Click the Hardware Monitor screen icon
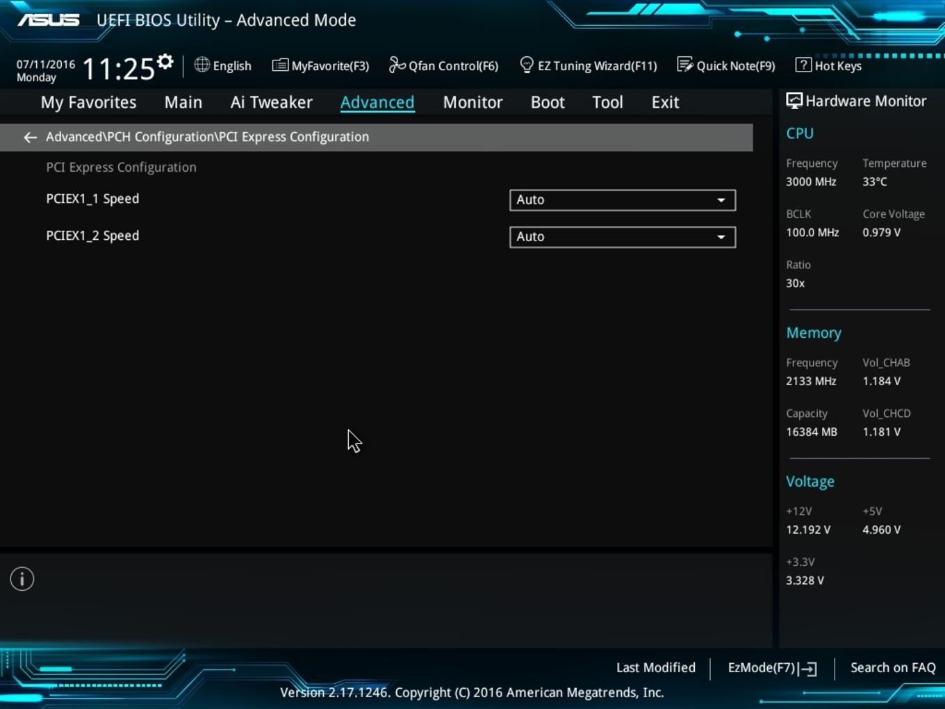The height and width of the screenshot is (709, 945). [x=794, y=101]
